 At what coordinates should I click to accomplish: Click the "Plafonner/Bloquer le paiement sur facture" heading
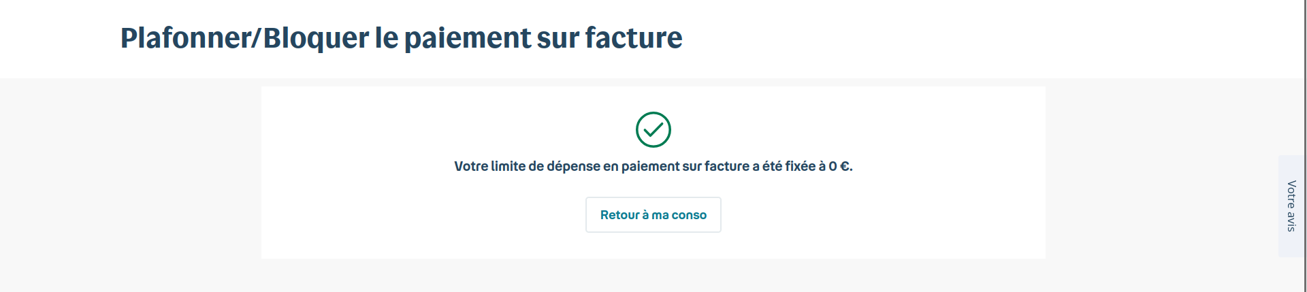click(401, 38)
